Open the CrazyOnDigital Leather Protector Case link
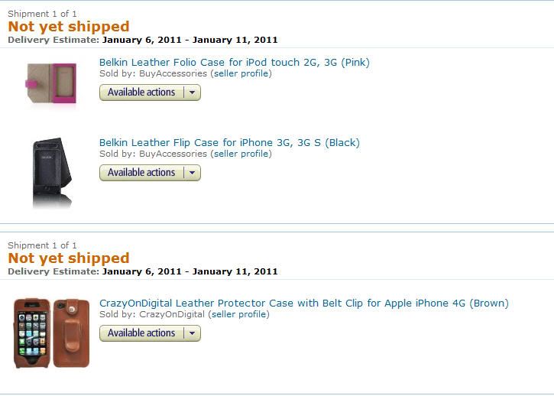This screenshot has height=396, width=554. (x=304, y=303)
